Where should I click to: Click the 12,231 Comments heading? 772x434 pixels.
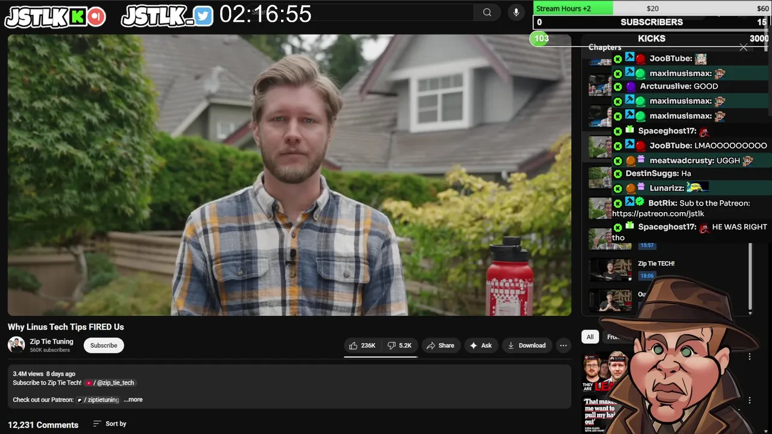pyautogui.click(x=43, y=425)
